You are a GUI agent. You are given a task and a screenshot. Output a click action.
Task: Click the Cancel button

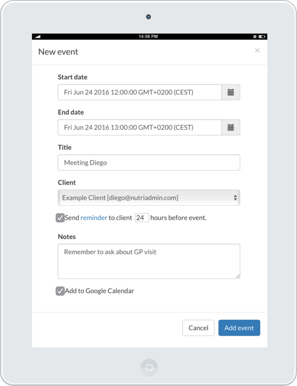(198, 328)
